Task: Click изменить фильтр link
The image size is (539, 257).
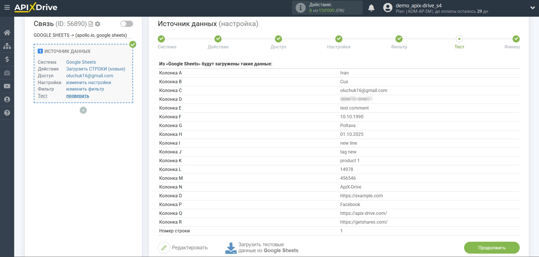Action: tap(85, 89)
